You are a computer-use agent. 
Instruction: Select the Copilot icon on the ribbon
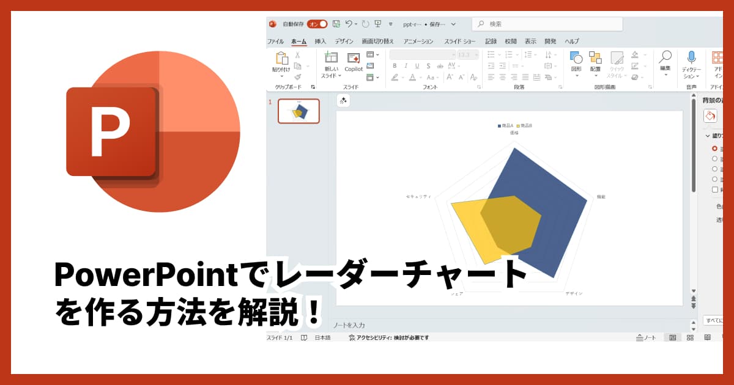(353, 59)
